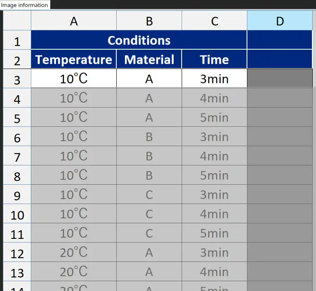316x291 pixels.
Task: Select material 'A' cell in row 3
Action: tap(149, 79)
